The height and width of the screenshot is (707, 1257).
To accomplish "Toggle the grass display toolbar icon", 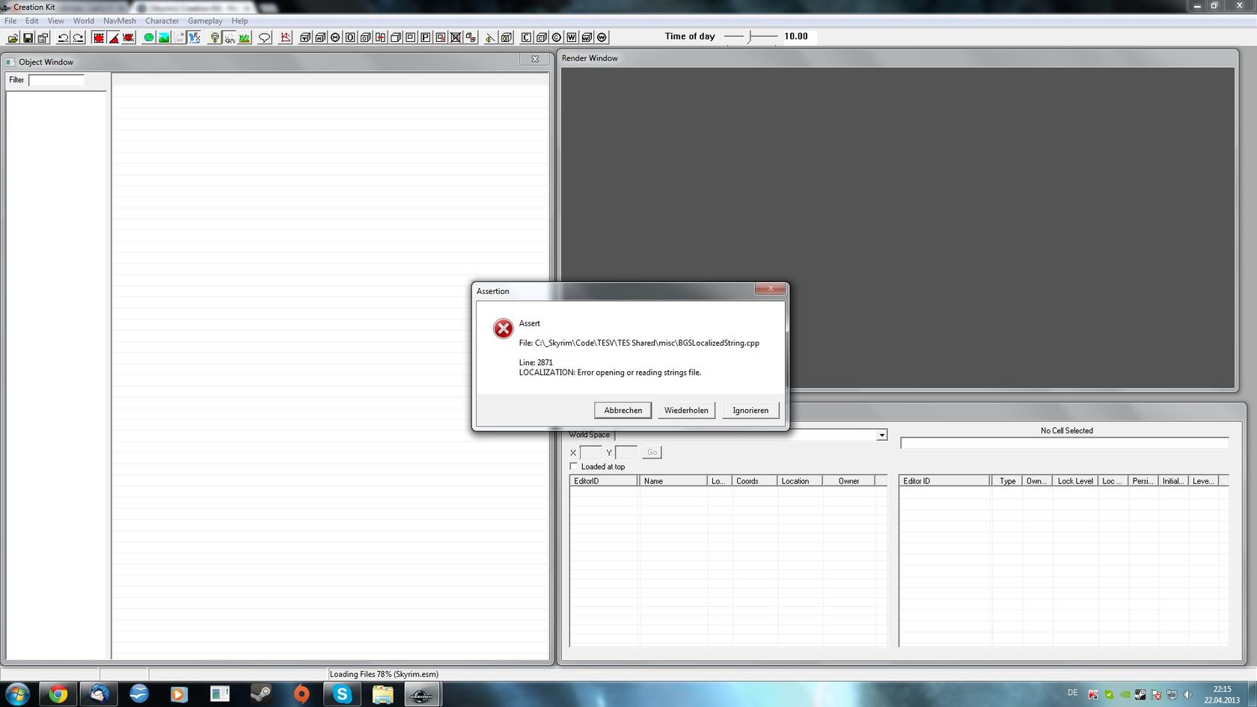I will click(245, 37).
